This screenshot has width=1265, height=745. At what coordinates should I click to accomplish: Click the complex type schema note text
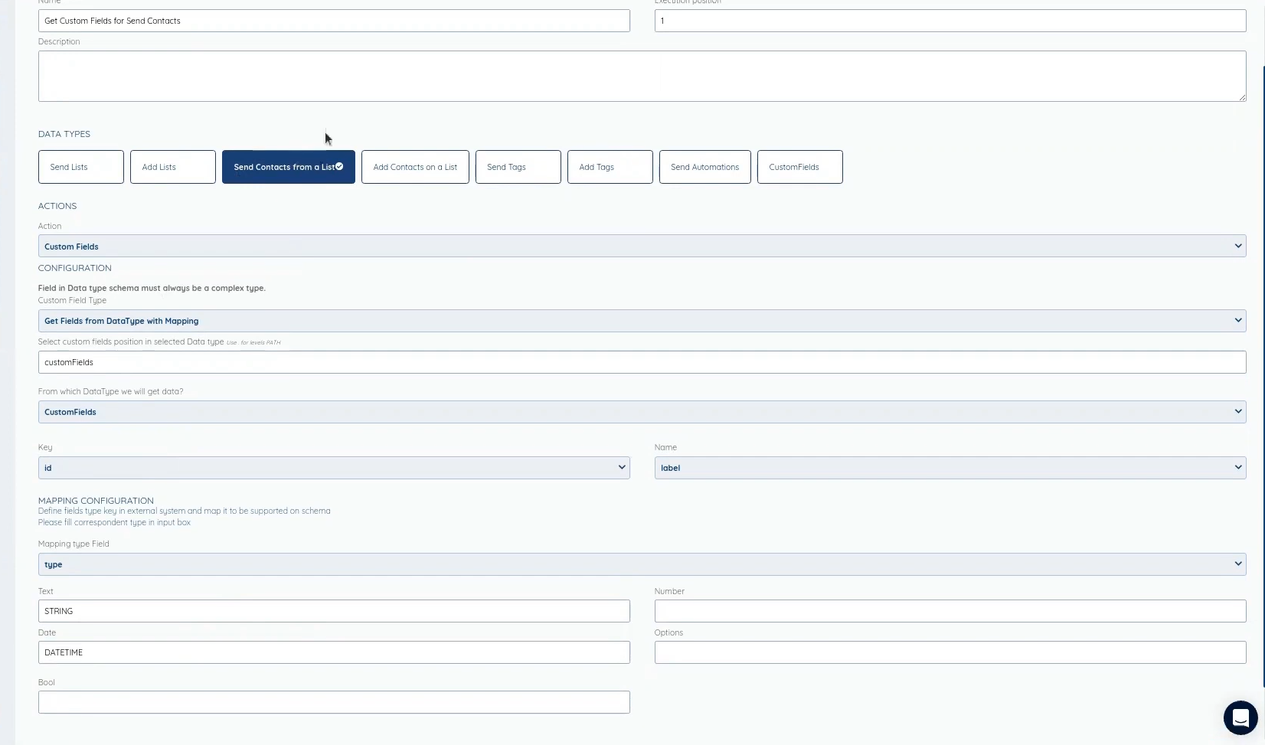(152, 288)
